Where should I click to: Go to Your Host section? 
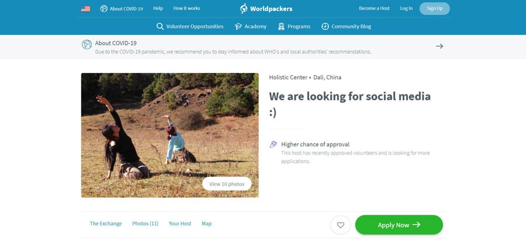pyautogui.click(x=180, y=223)
